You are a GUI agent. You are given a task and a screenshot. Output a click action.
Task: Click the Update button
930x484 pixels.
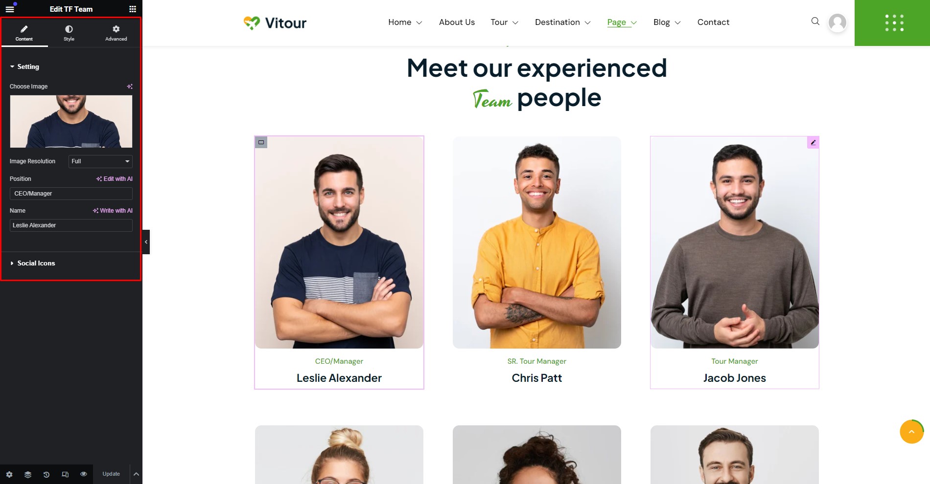(x=111, y=474)
